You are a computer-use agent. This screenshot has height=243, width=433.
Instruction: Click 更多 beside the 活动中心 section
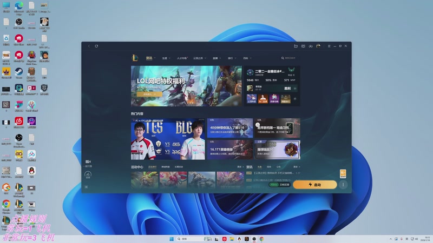click(240, 167)
